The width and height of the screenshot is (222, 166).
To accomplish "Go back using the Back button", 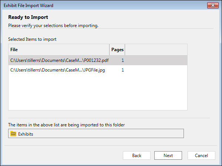I will point(137,155).
